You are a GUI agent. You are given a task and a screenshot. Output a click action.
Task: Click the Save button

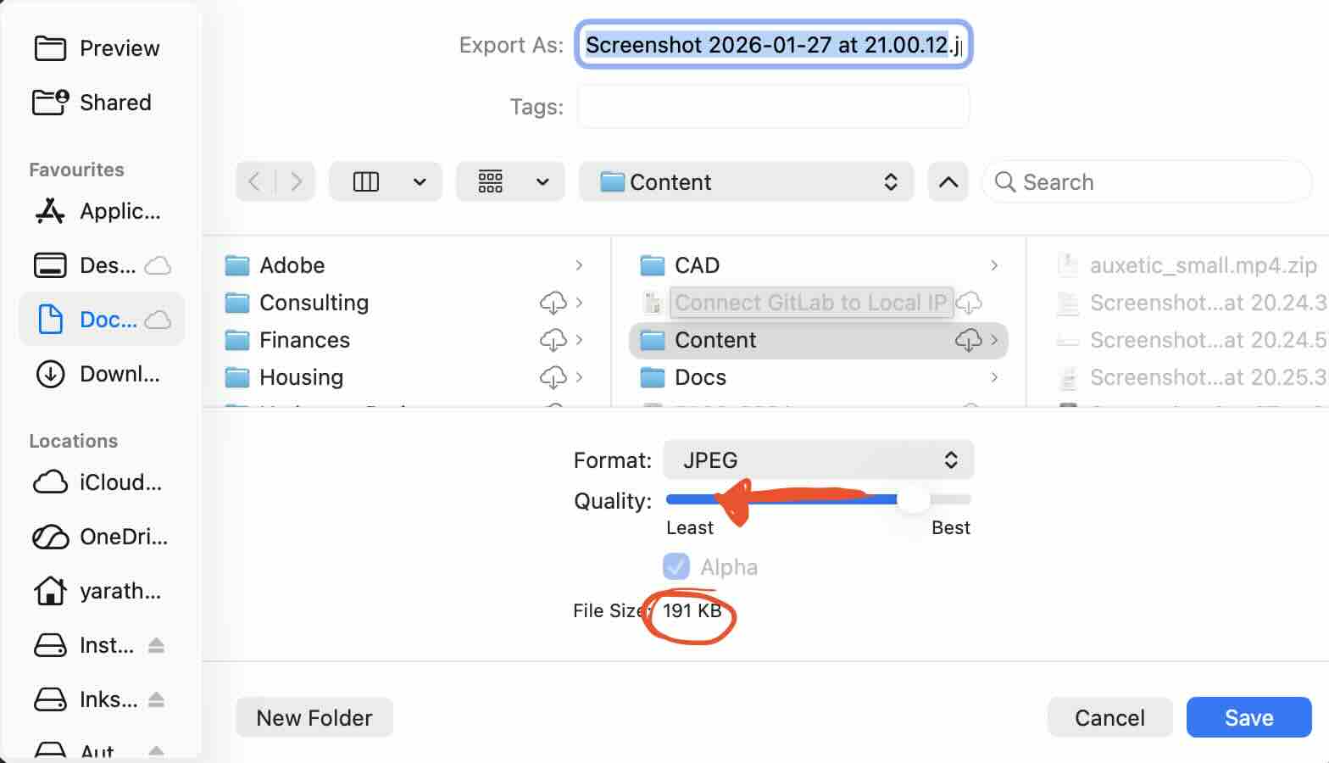[1248, 718]
